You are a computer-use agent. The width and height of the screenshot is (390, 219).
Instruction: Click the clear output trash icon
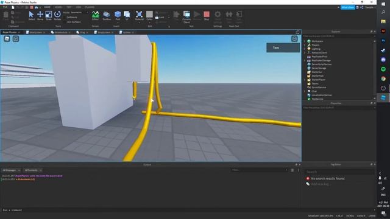(x=292, y=170)
